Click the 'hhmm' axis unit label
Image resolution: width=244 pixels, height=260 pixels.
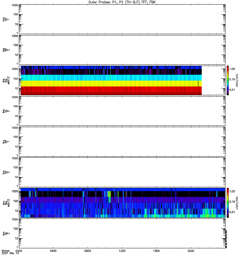click(6, 251)
